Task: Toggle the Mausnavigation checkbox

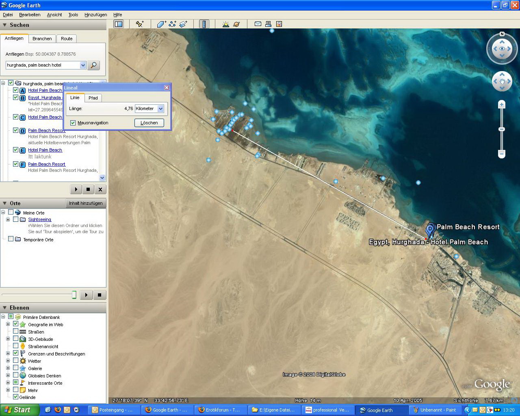Action: 73,123
